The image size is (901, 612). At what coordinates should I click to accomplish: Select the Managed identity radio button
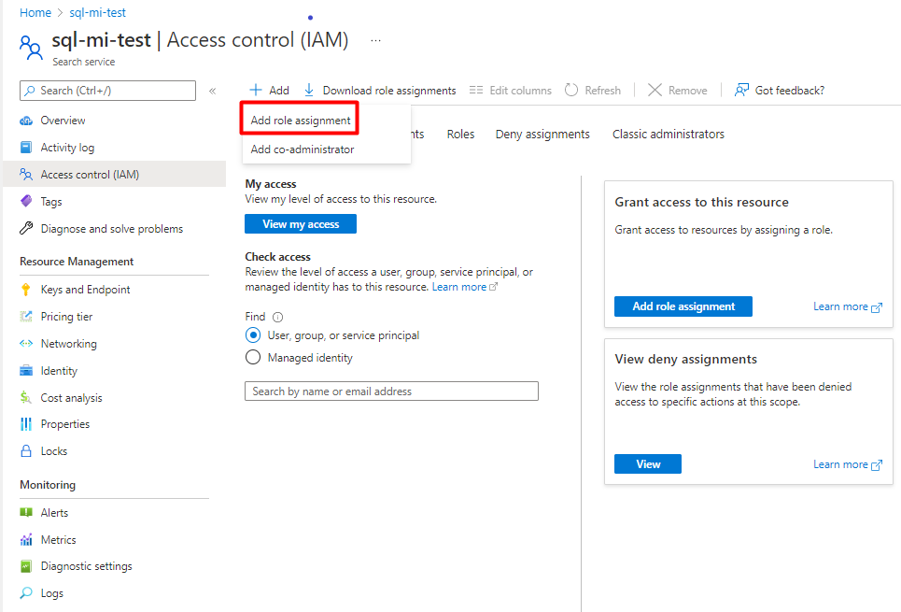coord(253,358)
